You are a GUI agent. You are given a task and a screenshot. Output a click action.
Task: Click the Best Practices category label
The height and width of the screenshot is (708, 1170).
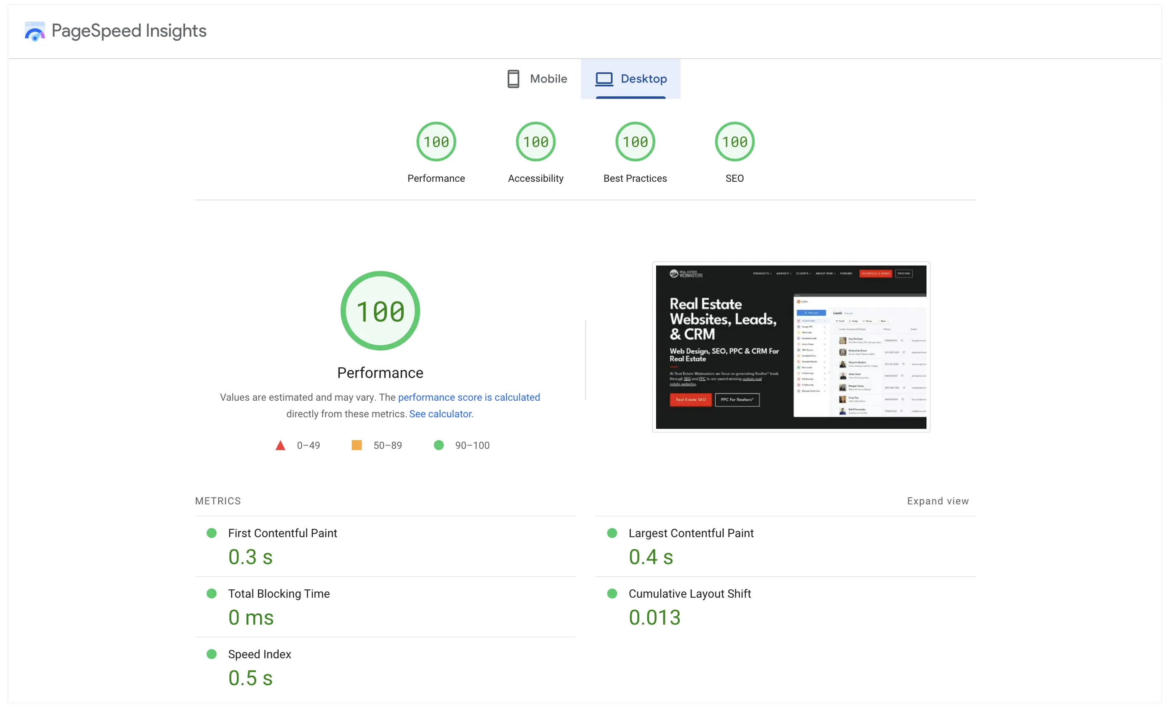635,178
